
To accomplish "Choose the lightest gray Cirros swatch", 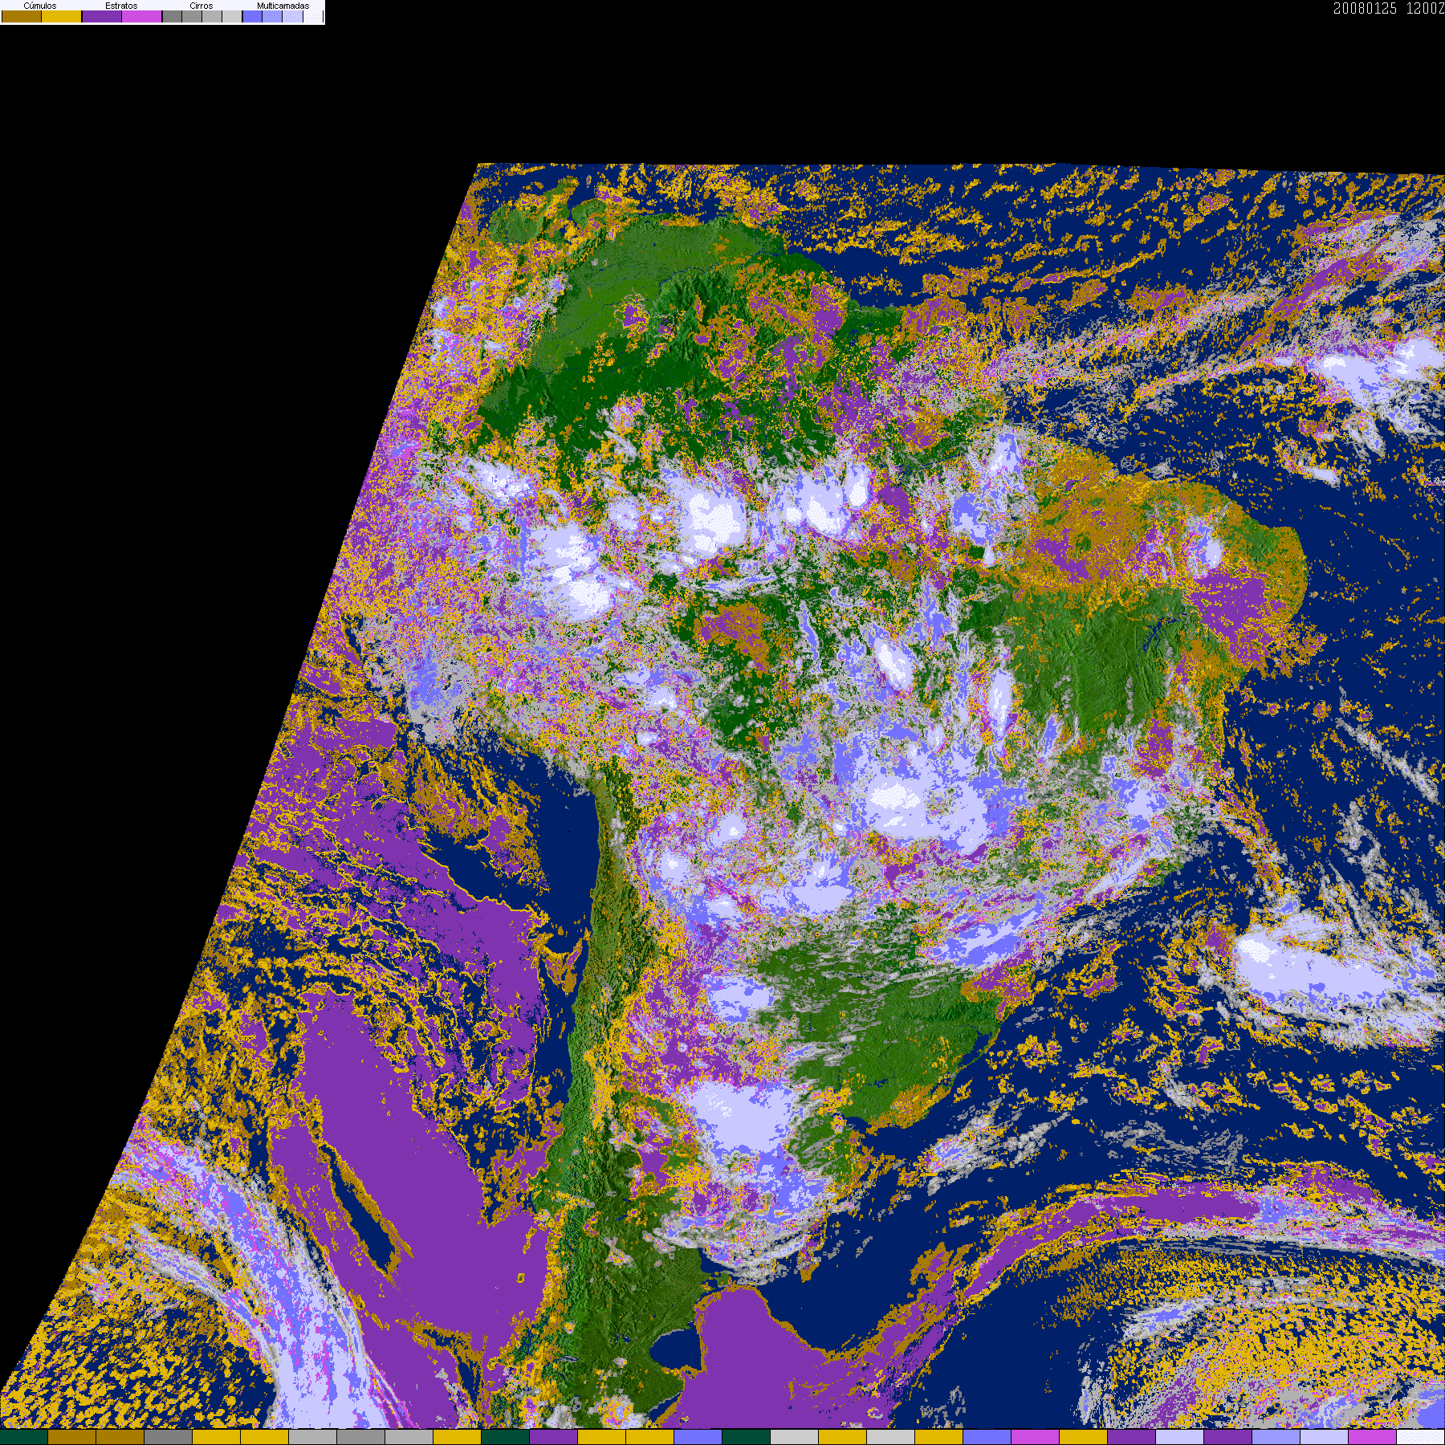I will point(232,17).
